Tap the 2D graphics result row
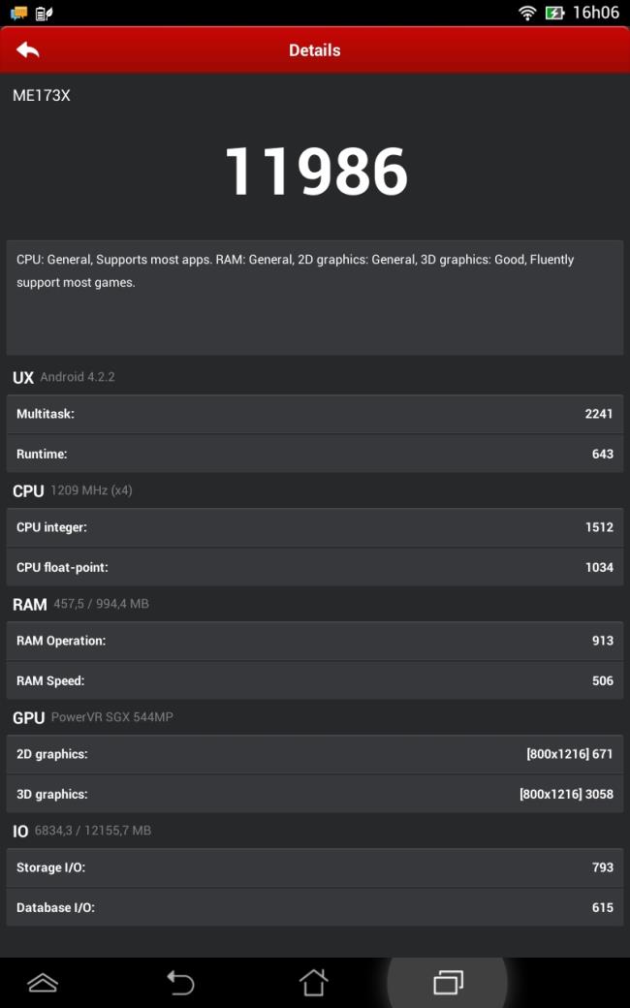 click(314, 754)
